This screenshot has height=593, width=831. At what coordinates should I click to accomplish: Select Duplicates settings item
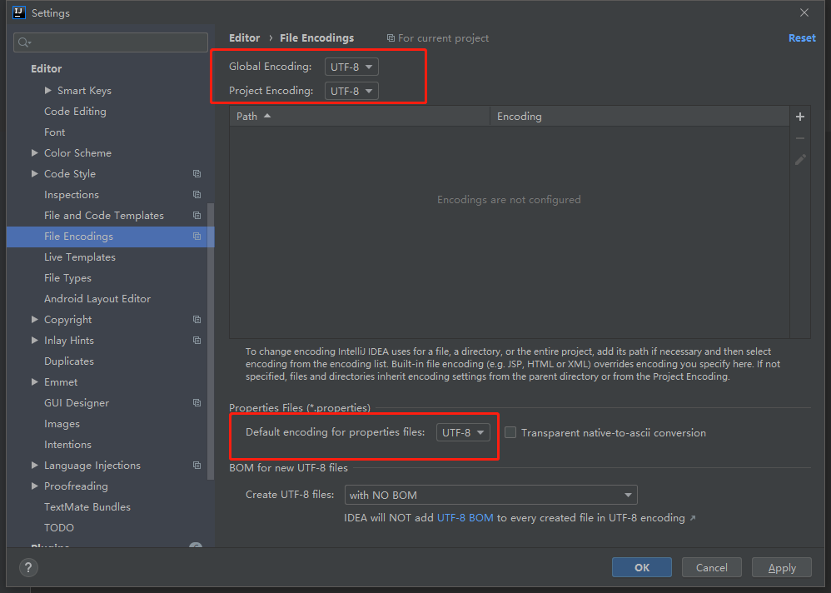(69, 361)
